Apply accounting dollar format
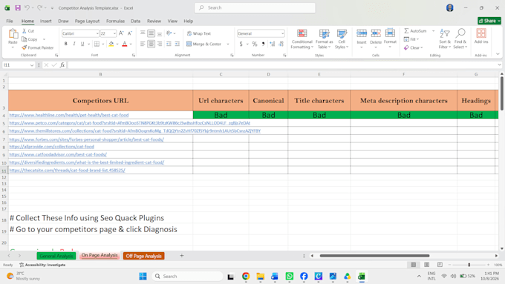The image size is (505, 284). click(x=241, y=44)
